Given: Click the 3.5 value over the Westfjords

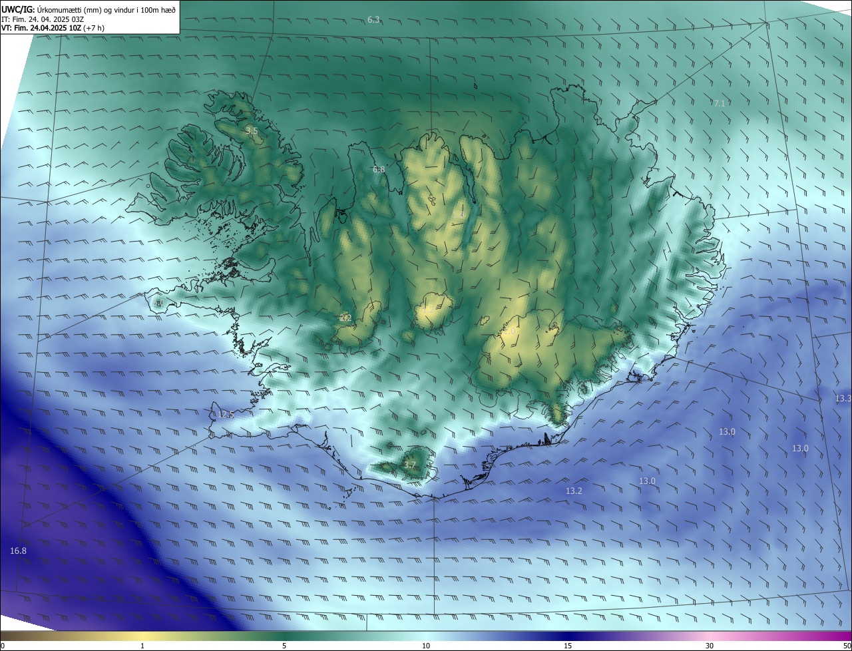Looking at the screenshot, I should click(x=252, y=131).
